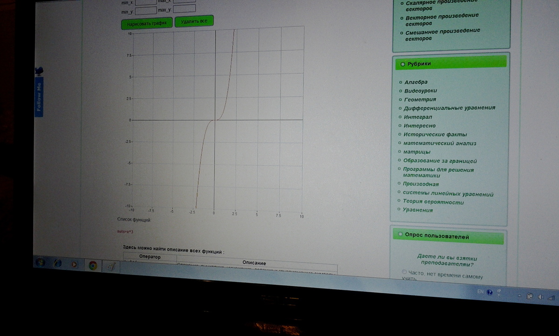Open the "Смешанное произведение векторов" link
Viewport: 559px width, 336px height.
coord(442,34)
